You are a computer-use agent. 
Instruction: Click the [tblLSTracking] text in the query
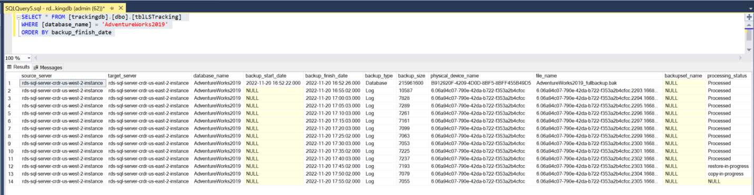(157, 17)
